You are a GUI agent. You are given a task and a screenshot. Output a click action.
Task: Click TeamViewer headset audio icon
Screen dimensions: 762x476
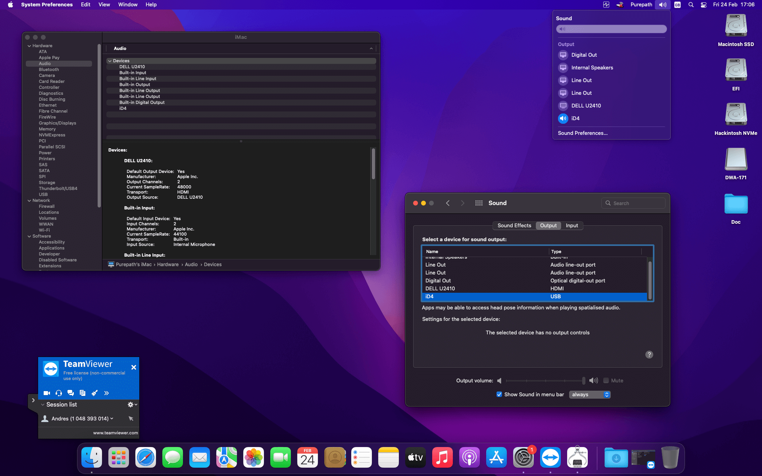59,393
